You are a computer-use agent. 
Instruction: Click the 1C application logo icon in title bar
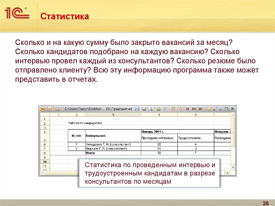click(x=43, y=109)
